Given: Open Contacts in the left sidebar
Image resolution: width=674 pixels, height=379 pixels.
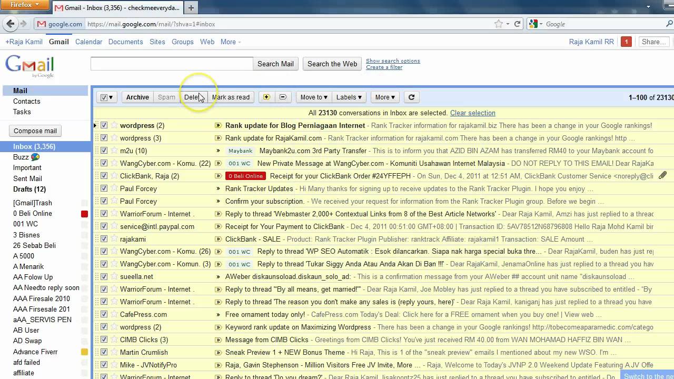Looking at the screenshot, I should point(26,101).
